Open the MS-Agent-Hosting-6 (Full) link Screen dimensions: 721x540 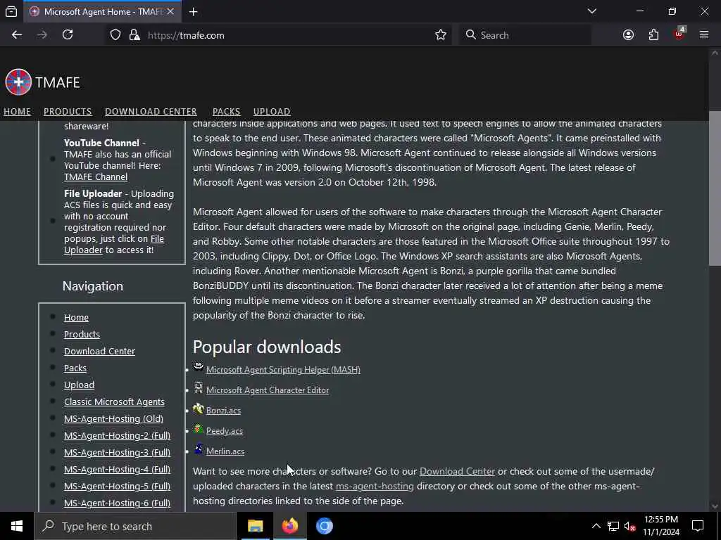click(x=117, y=503)
